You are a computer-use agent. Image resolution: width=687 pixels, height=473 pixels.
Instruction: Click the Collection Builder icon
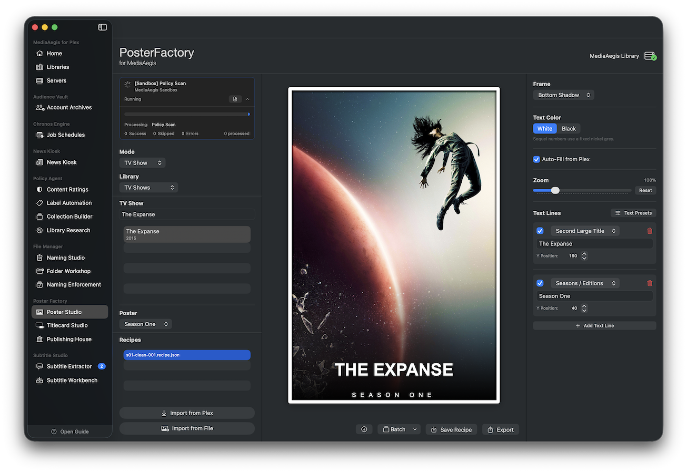(x=39, y=217)
